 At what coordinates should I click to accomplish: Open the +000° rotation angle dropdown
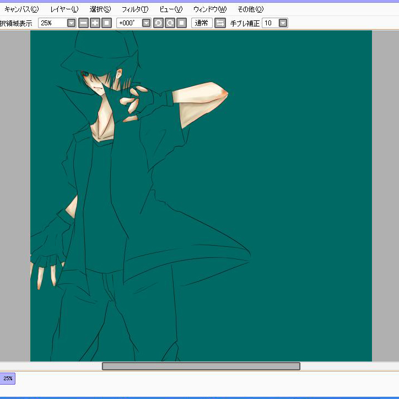(146, 23)
